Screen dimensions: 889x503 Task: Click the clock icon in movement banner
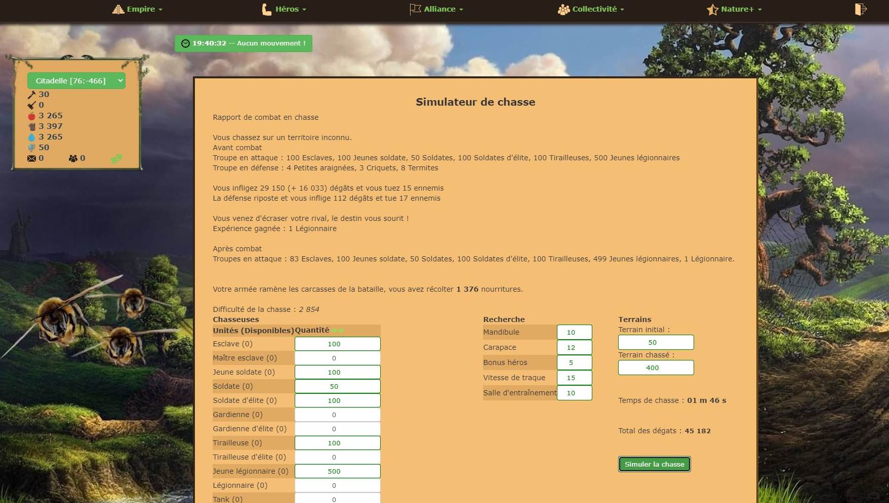pos(185,43)
